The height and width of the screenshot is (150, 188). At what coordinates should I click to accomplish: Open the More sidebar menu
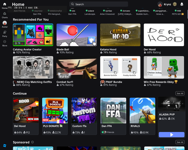(5, 42)
